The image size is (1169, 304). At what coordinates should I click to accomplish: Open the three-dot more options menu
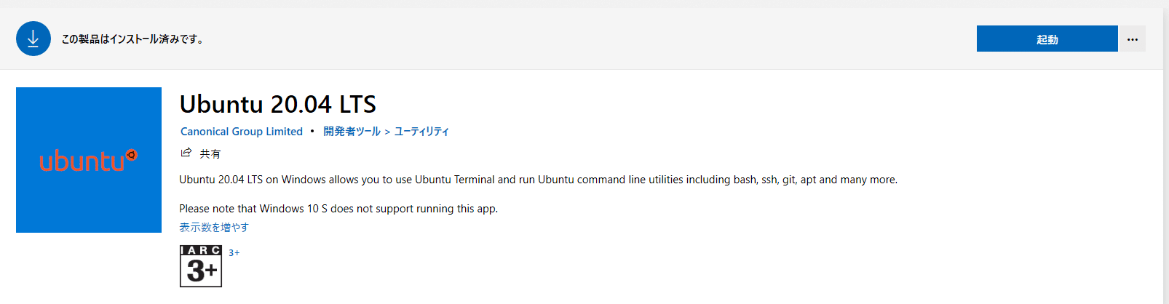[x=1132, y=39]
